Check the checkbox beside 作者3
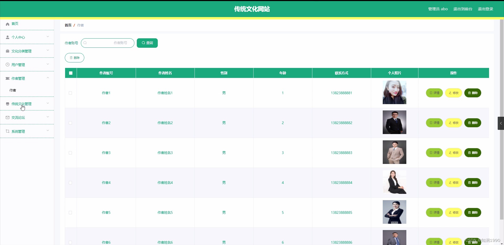The image size is (504, 245). point(70,153)
